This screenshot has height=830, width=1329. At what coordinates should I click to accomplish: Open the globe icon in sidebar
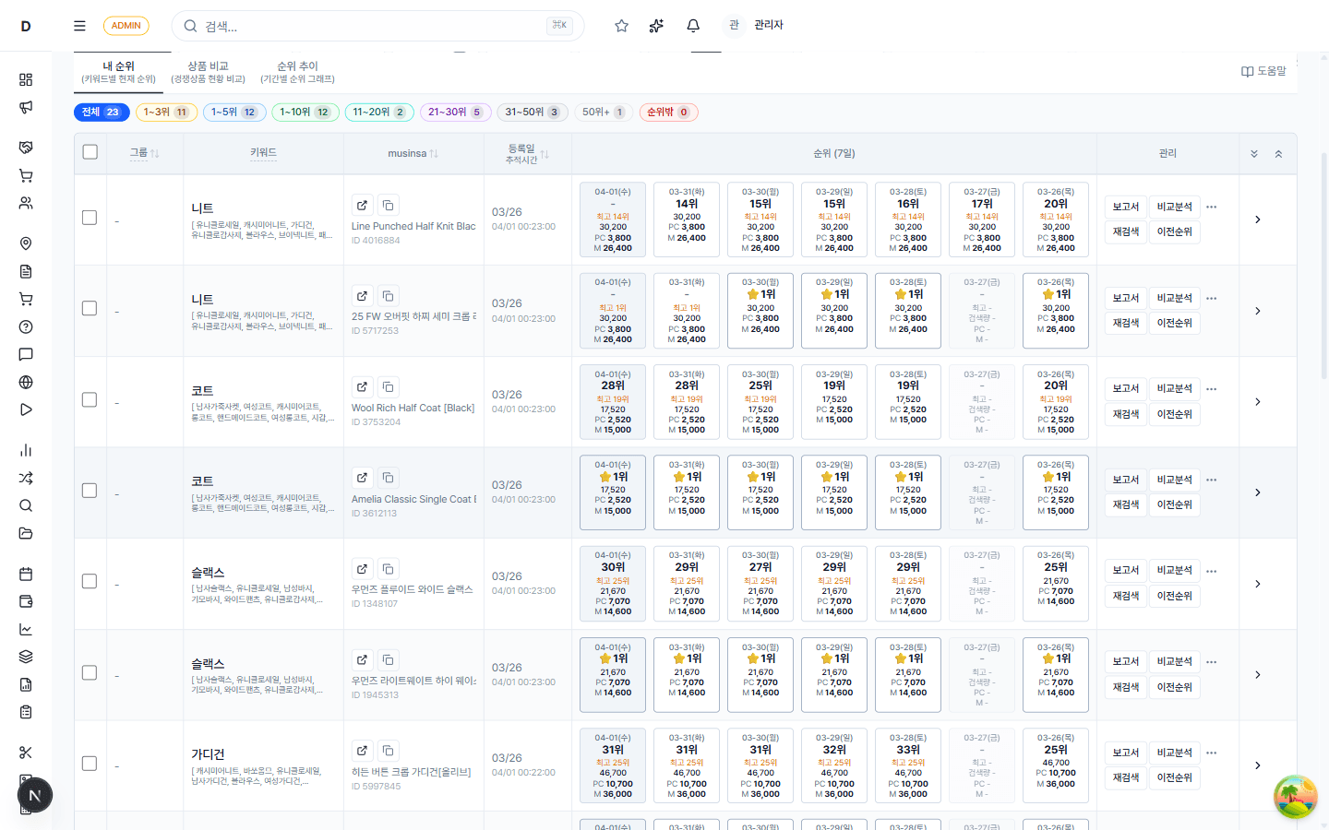[x=26, y=382]
